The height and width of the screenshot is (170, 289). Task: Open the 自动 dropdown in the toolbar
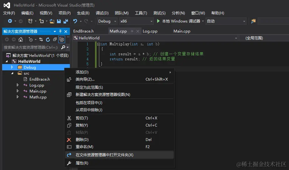pos(226,21)
